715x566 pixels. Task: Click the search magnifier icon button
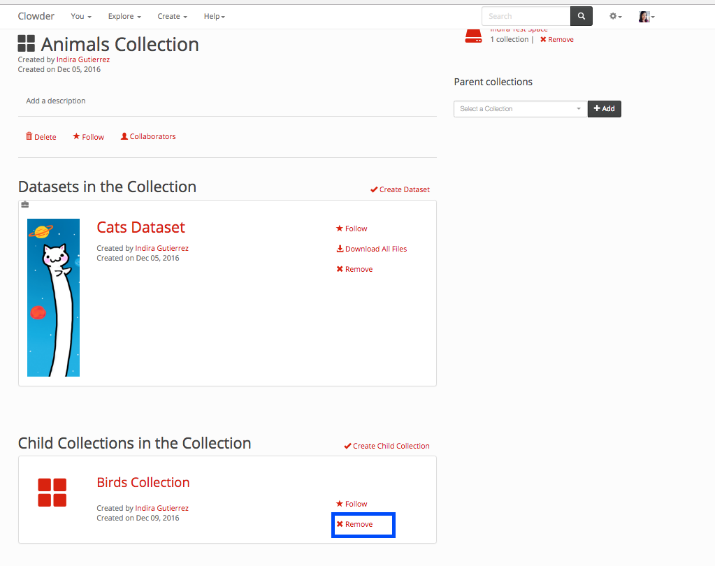pyautogui.click(x=581, y=16)
